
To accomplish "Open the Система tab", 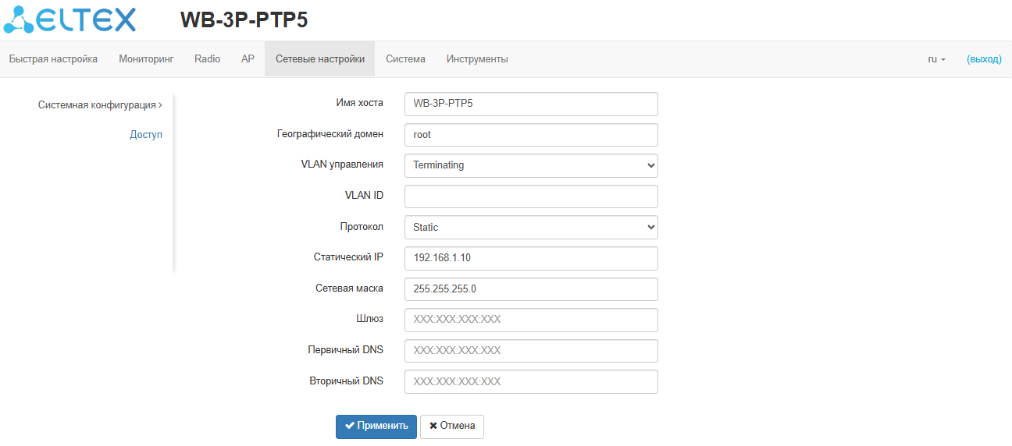I will click(405, 59).
